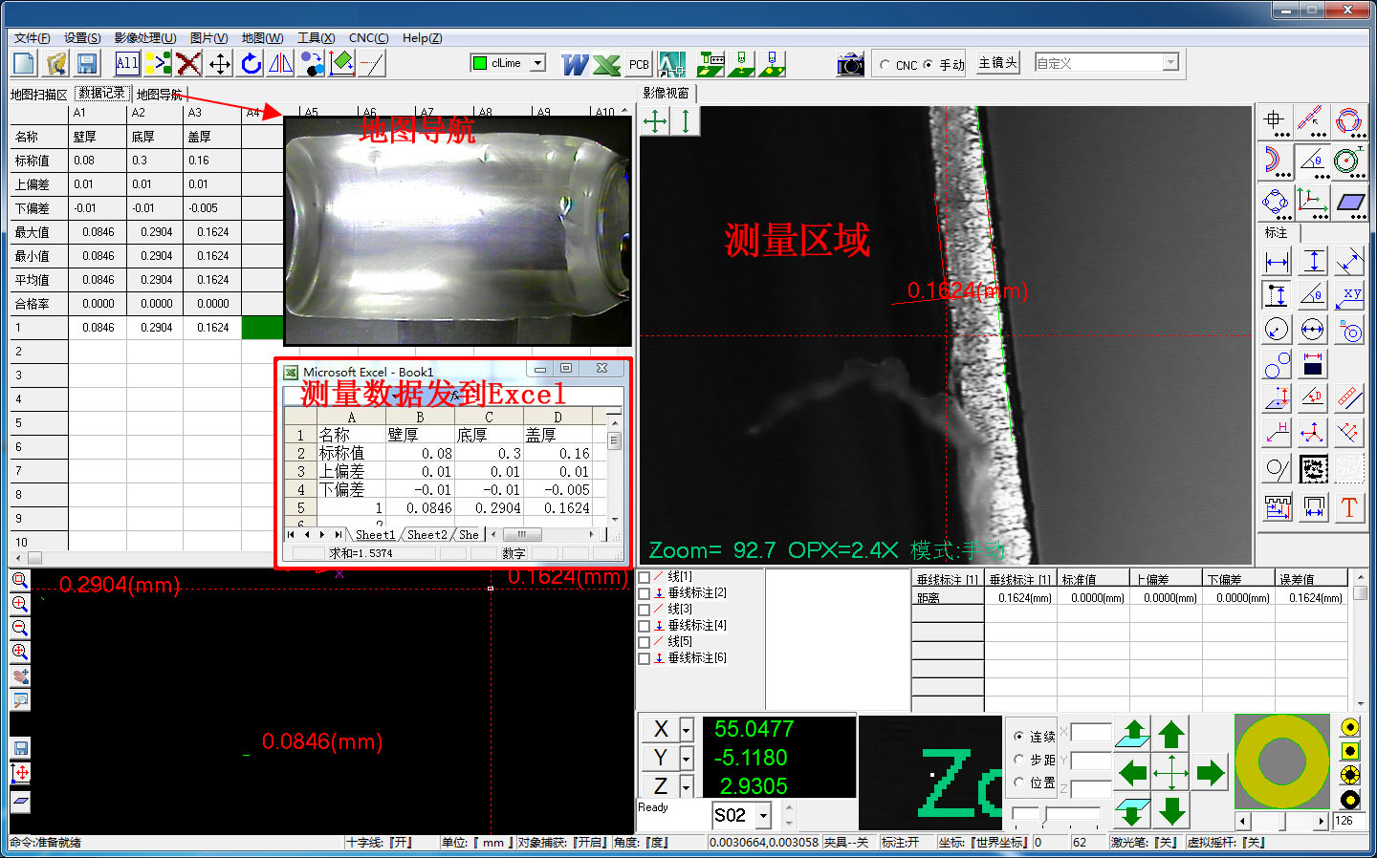Open the 自定义 lens dropdown
1377x858 pixels.
1170,63
